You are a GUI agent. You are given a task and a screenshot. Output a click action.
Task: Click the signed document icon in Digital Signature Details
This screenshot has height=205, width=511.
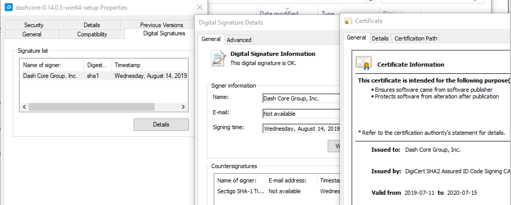pos(218,58)
